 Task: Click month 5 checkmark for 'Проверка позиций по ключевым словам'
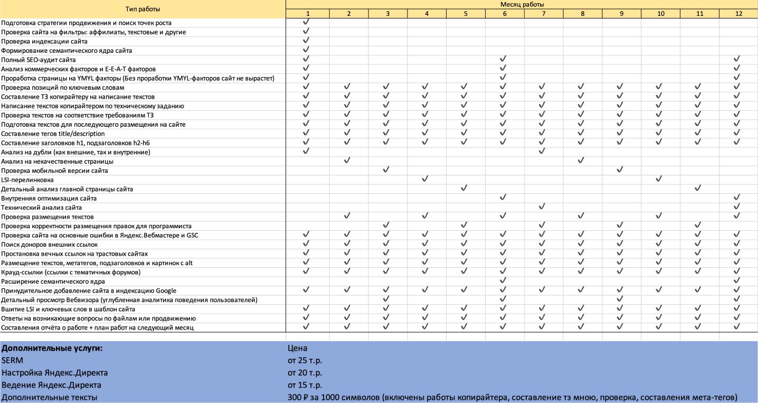tap(464, 86)
